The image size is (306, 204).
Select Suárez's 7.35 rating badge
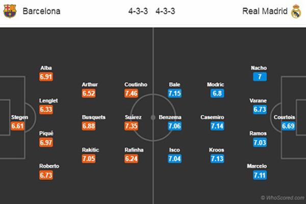pos(131,126)
